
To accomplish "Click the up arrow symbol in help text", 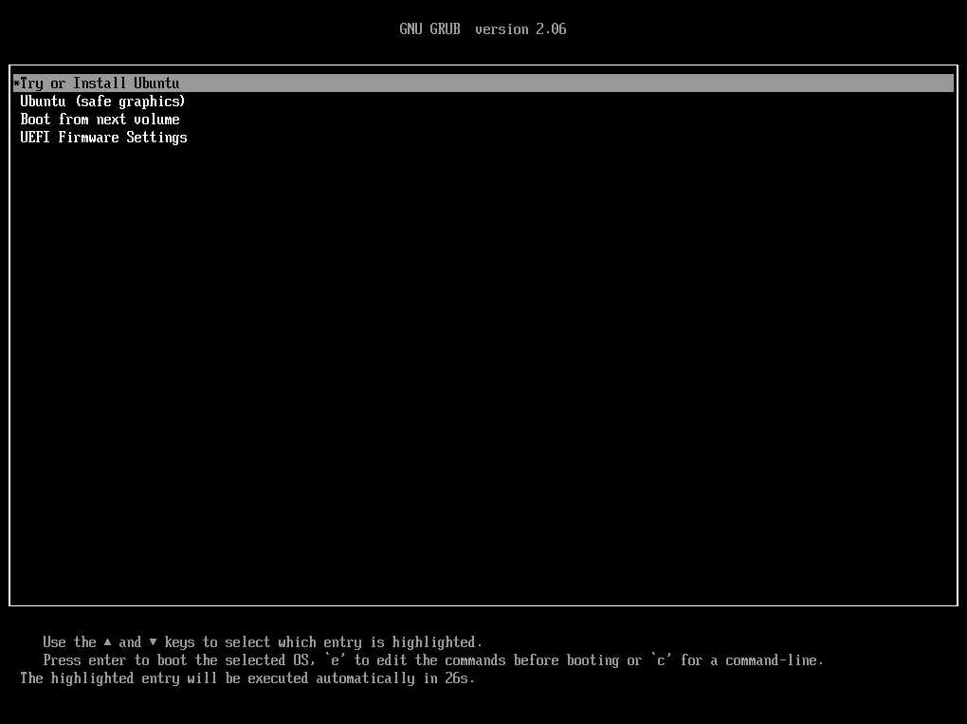I will (109, 641).
